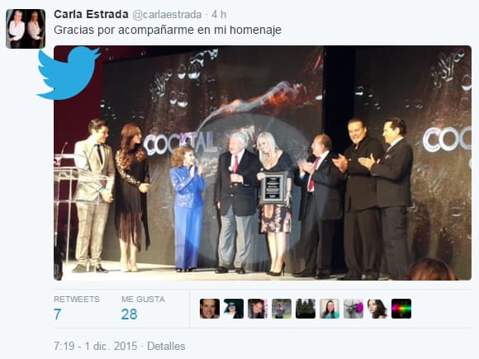The image size is (479, 359).
Task: Open the Detalles link
Action: coord(166,346)
